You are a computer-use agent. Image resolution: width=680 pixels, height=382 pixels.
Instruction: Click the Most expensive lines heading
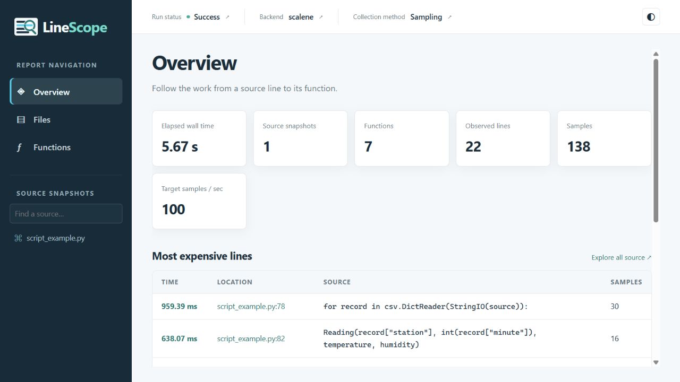[202, 256]
